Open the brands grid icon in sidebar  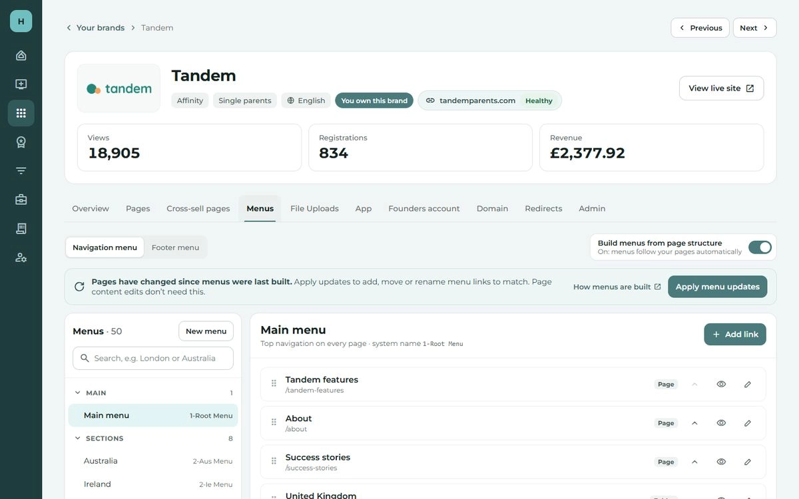(x=21, y=113)
